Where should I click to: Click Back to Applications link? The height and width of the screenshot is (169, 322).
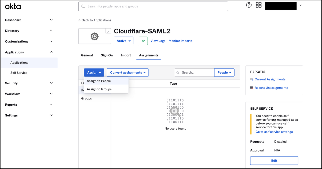click(x=94, y=20)
